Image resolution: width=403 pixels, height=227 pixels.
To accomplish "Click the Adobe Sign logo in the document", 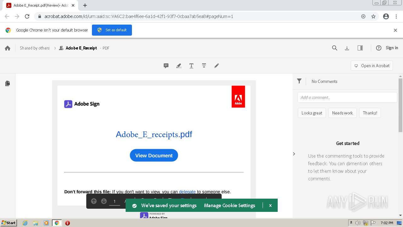I will tap(82, 104).
